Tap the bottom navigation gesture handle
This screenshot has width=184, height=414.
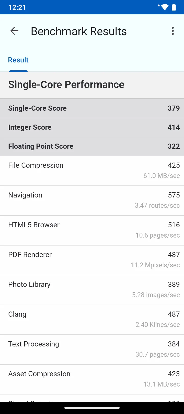tap(92, 408)
